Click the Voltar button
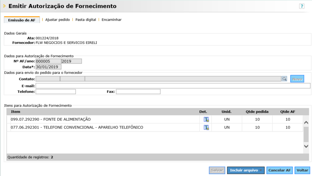Image resolution: width=312 pixels, height=176 pixels. 302,170
